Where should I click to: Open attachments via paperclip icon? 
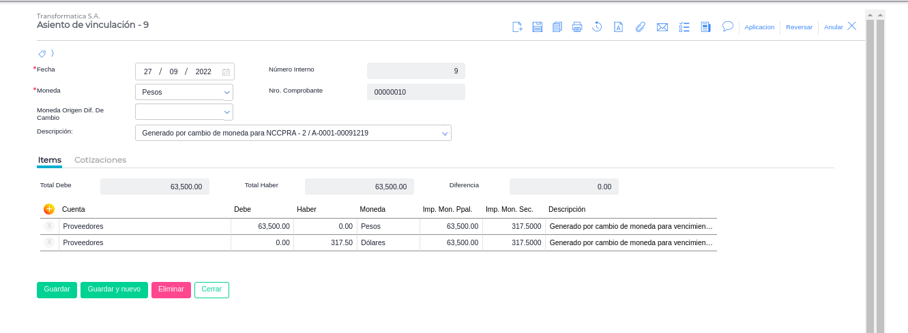[640, 27]
